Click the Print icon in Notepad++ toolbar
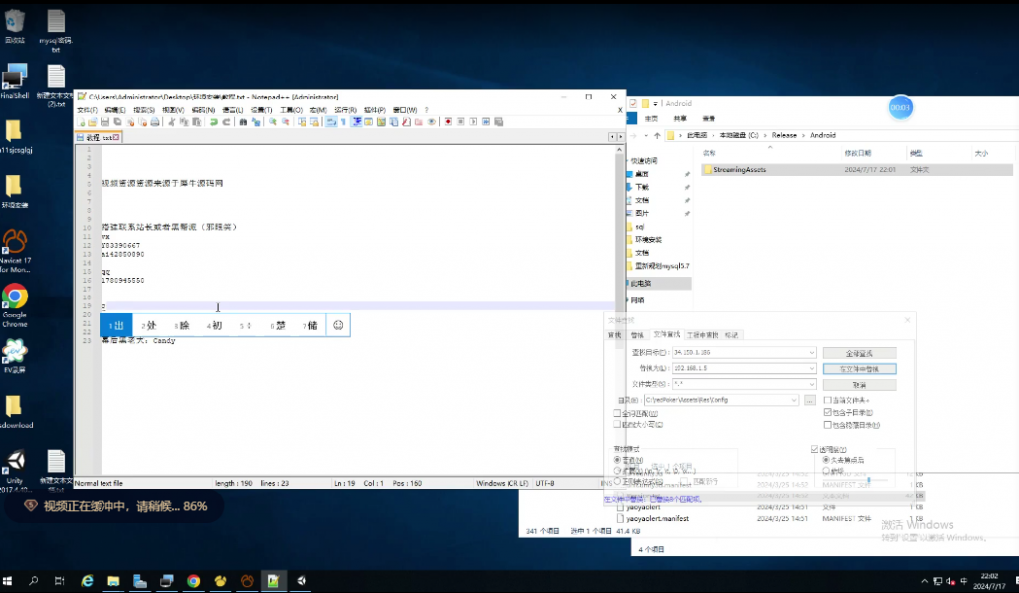Screen dimensions: 1019x593 [x=155, y=122]
